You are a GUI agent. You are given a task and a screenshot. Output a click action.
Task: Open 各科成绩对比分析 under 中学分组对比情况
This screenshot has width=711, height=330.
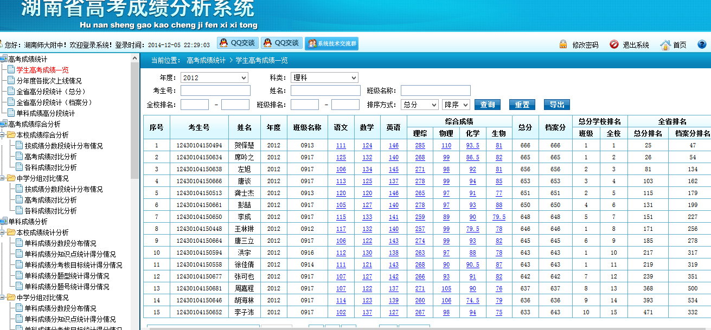pos(50,211)
